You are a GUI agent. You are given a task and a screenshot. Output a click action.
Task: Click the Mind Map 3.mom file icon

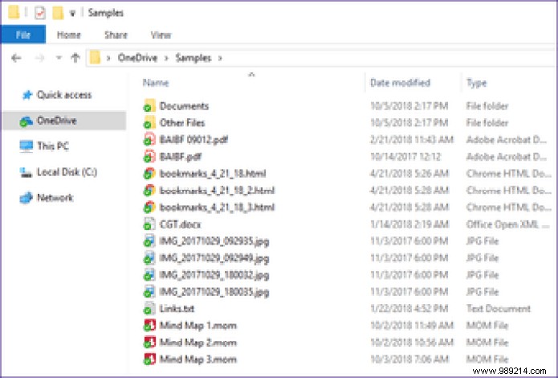(x=149, y=360)
